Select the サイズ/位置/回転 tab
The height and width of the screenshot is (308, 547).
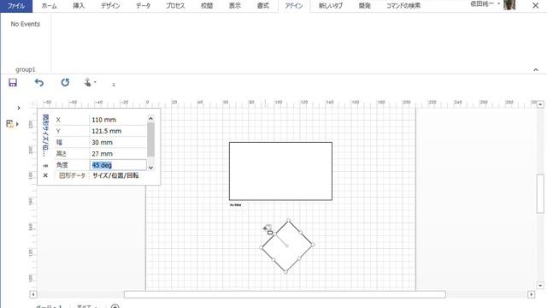[x=115, y=175]
